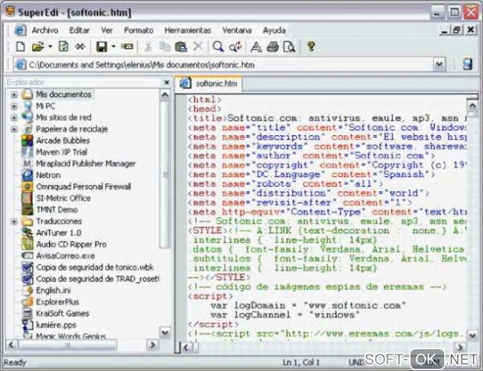
Task: Cut selection with the scissors icon
Action: tap(148, 47)
